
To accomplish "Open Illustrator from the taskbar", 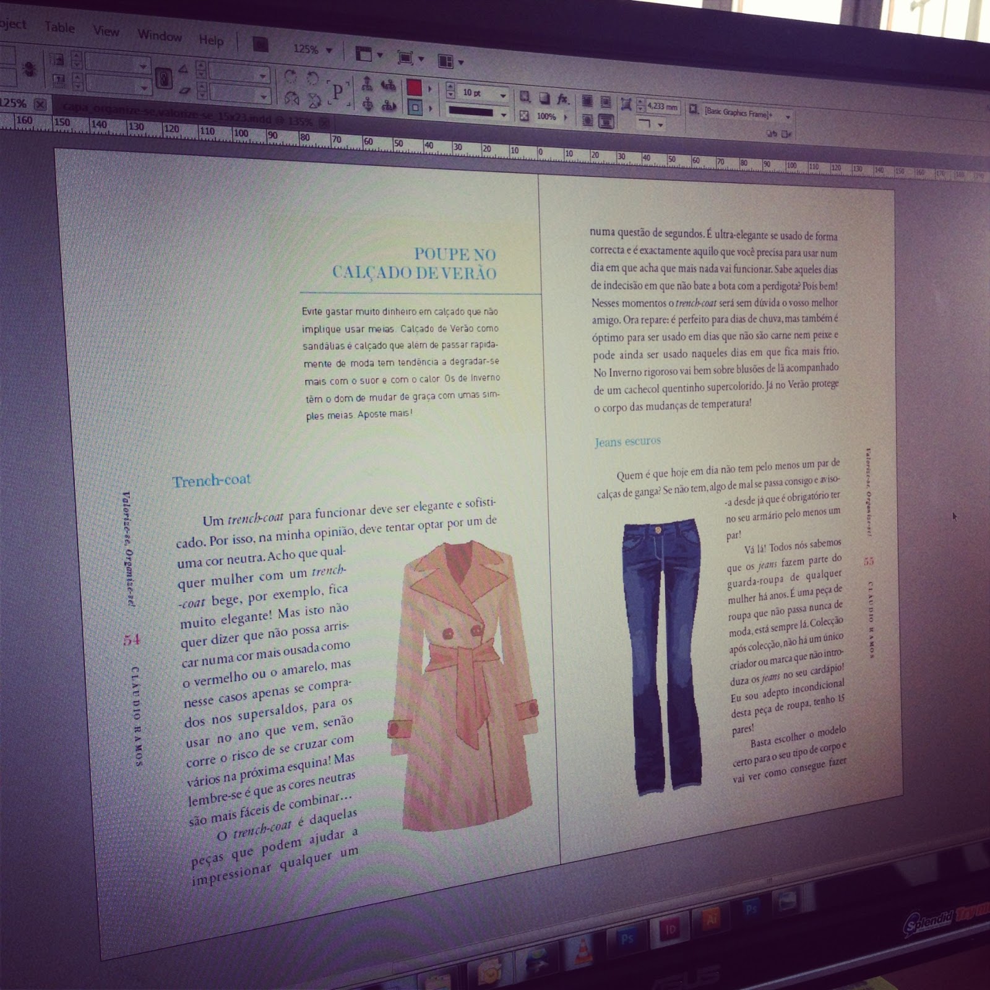I will pos(712,919).
